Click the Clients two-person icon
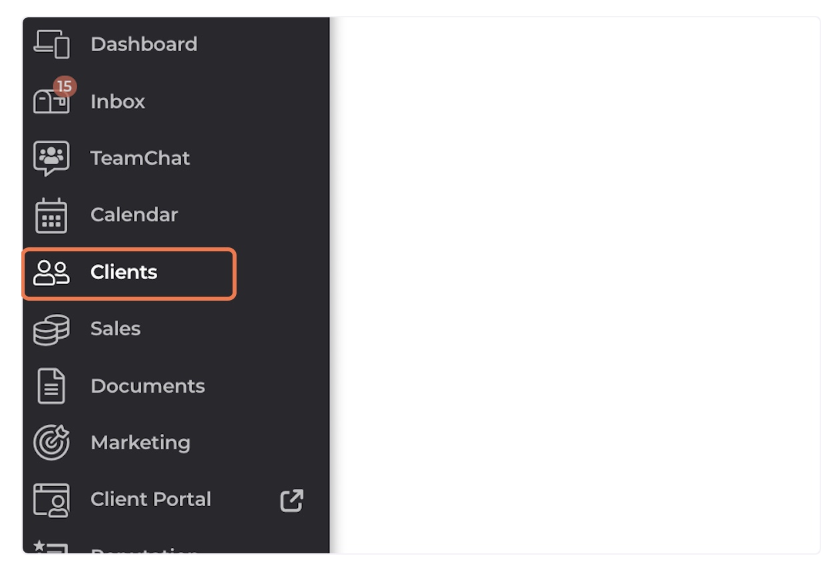Image resolution: width=837 pixels, height=572 pixels. [51, 273]
